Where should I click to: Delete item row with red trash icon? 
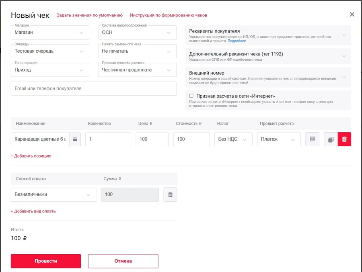click(344, 139)
